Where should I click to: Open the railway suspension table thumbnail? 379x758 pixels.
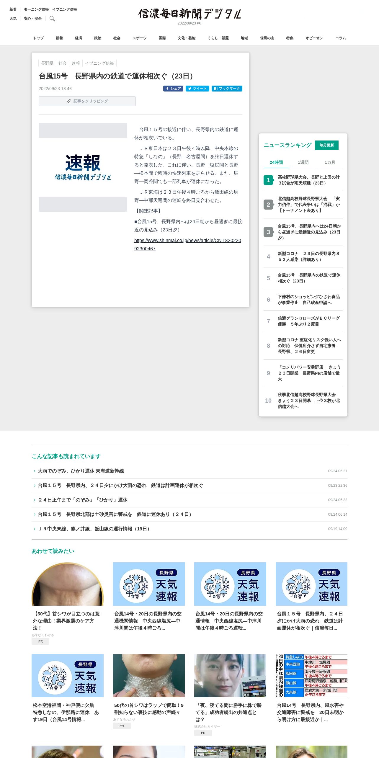tap(311, 676)
